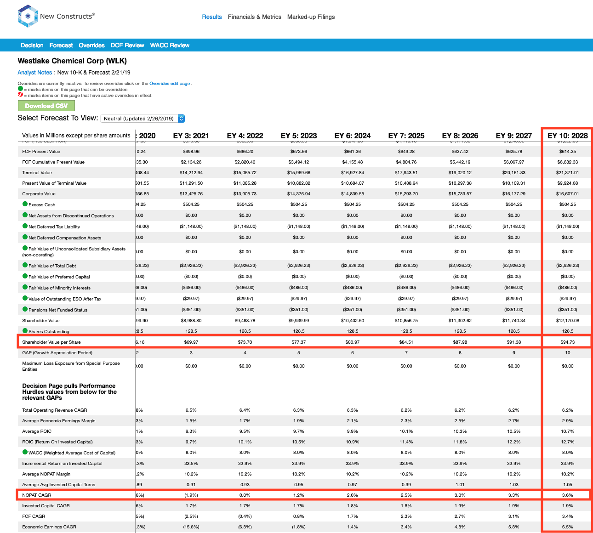Screen dimensions: 593x533
Task: Click the EY 3: 2021 column header
Action: 191,136
